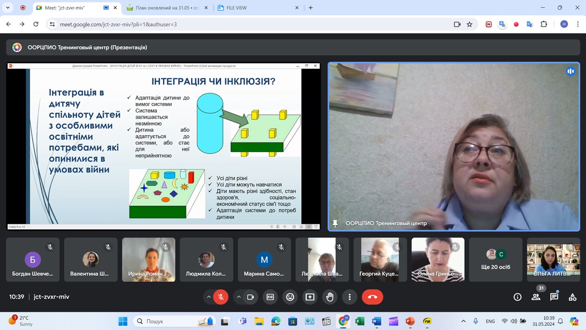Click the present screen icon

310,297
